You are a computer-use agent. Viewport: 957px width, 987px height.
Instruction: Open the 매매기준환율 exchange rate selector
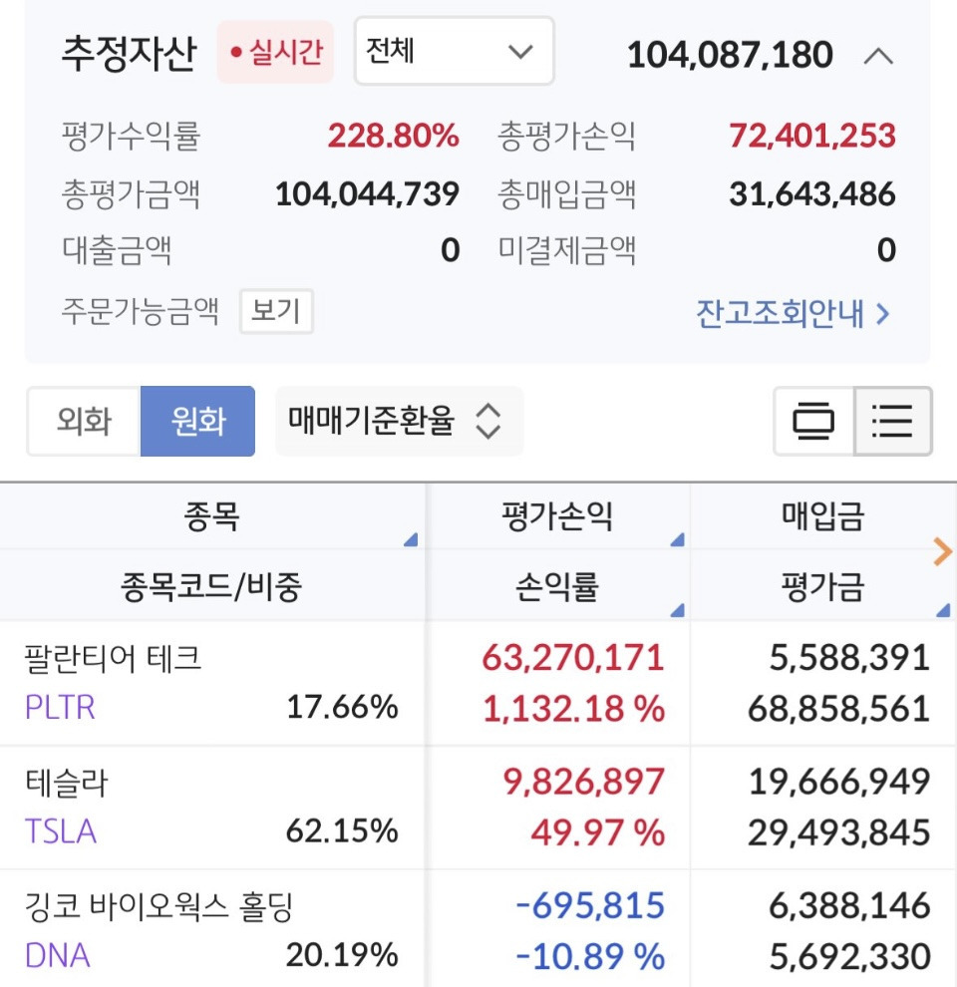click(399, 421)
